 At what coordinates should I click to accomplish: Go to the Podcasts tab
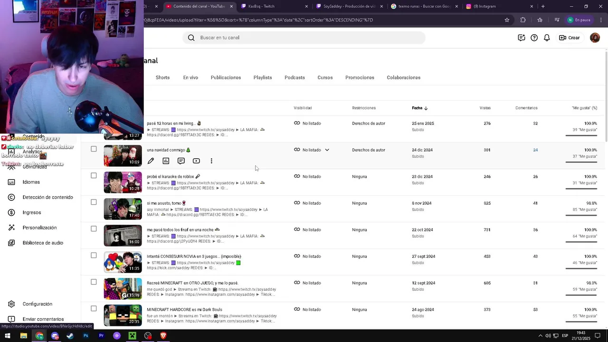[294, 77]
